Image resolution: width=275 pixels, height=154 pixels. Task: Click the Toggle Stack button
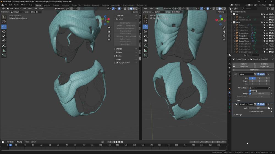click(265, 66)
